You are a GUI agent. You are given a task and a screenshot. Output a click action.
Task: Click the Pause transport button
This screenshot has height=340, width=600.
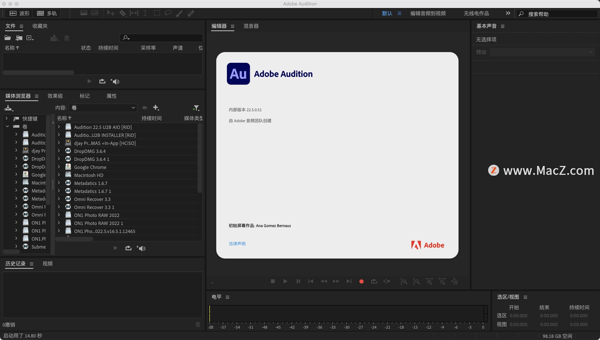pos(298,281)
